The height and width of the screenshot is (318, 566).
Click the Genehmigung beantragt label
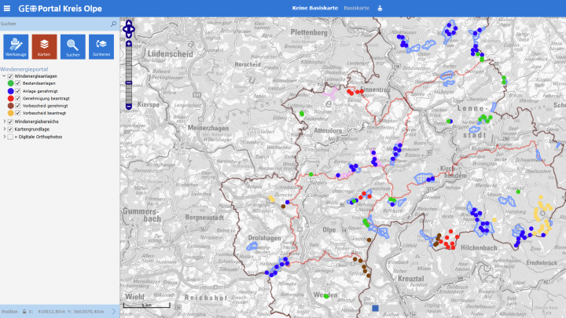coord(46,98)
